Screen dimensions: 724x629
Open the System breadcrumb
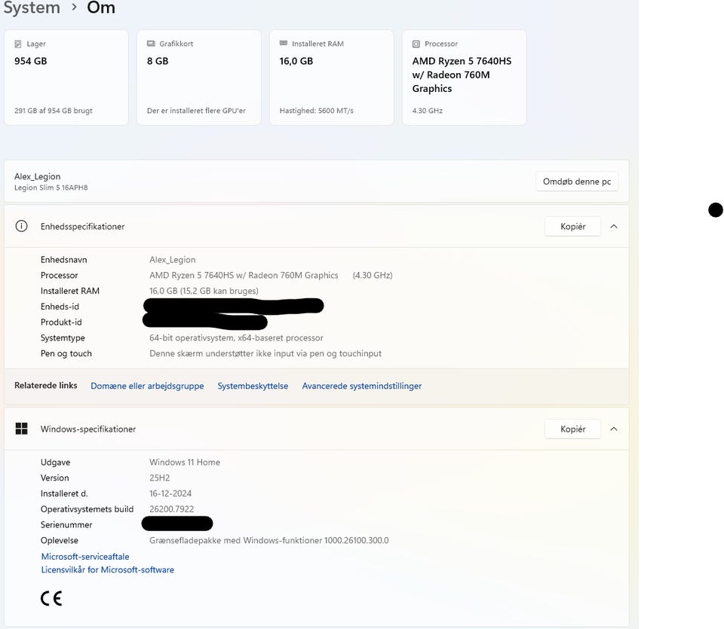tap(32, 8)
